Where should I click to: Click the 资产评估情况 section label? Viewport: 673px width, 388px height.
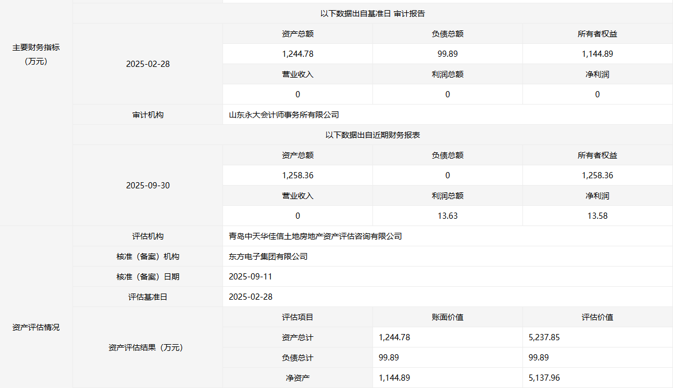[x=36, y=327]
